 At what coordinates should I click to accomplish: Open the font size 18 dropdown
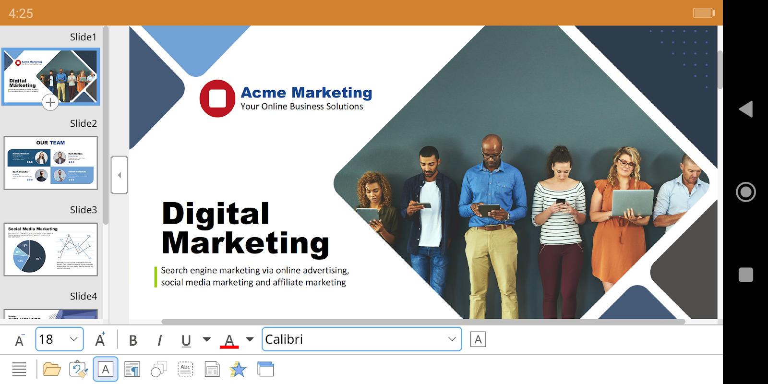point(60,339)
